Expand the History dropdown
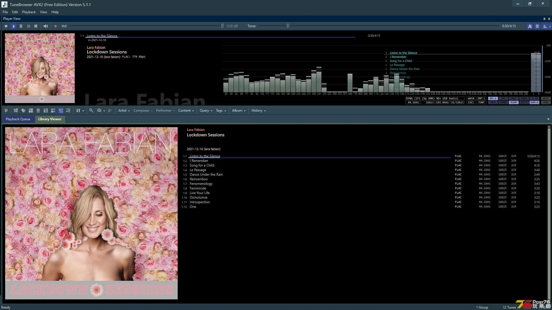552x310 pixels. pos(258,111)
